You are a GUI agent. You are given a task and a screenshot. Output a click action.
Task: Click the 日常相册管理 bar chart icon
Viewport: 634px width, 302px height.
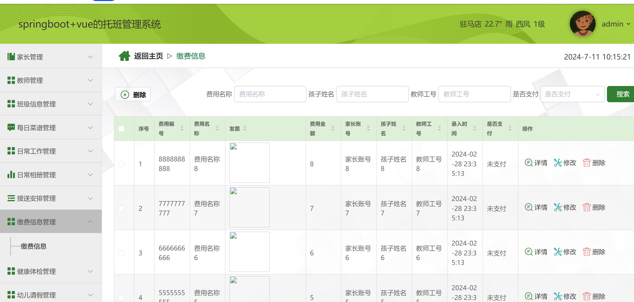tap(11, 175)
